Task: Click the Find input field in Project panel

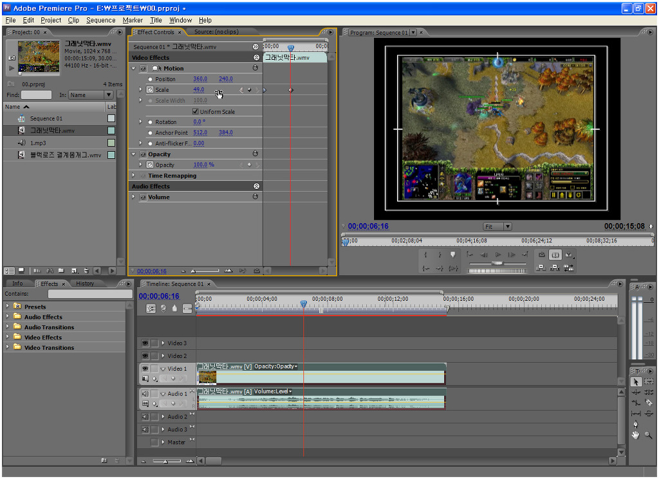Action: (x=36, y=95)
